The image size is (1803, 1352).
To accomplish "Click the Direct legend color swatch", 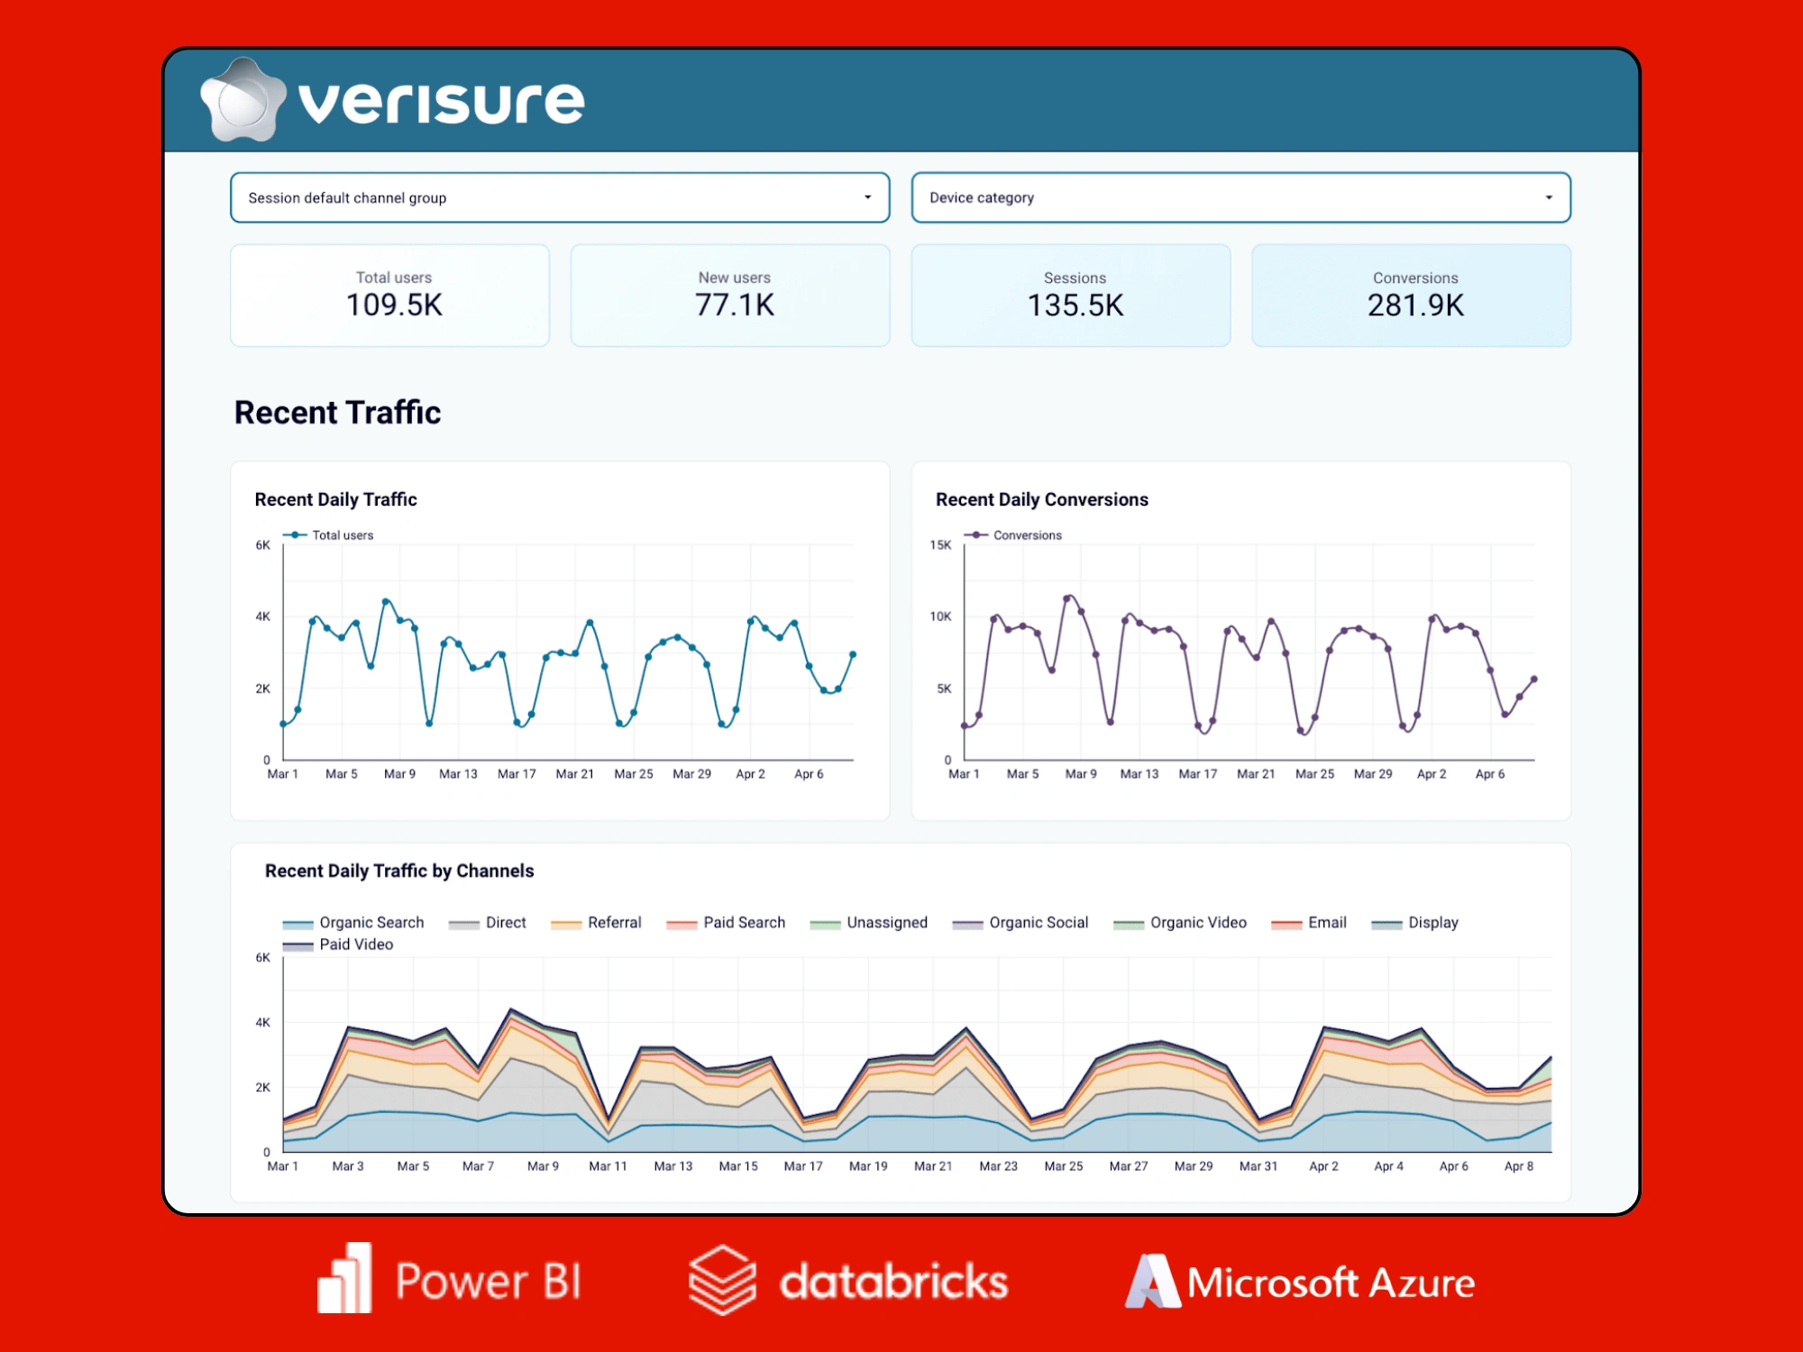I will (x=463, y=924).
